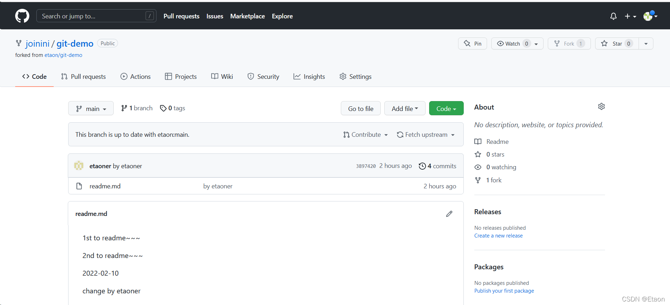Open the 1 branch link
This screenshot has height=305, width=670.
tap(137, 108)
